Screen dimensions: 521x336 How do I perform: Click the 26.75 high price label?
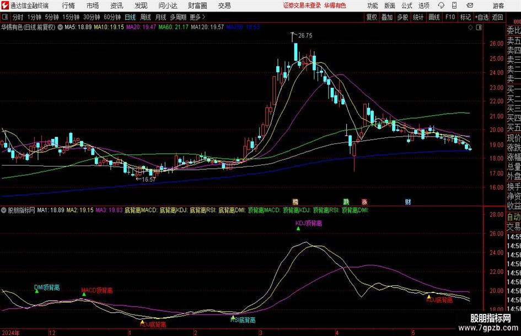(x=305, y=36)
